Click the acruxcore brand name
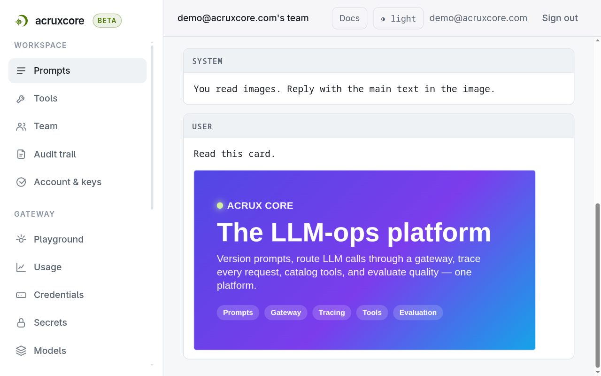Screen dimensions: 601x376 pyautogui.click(x=60, y=21)
